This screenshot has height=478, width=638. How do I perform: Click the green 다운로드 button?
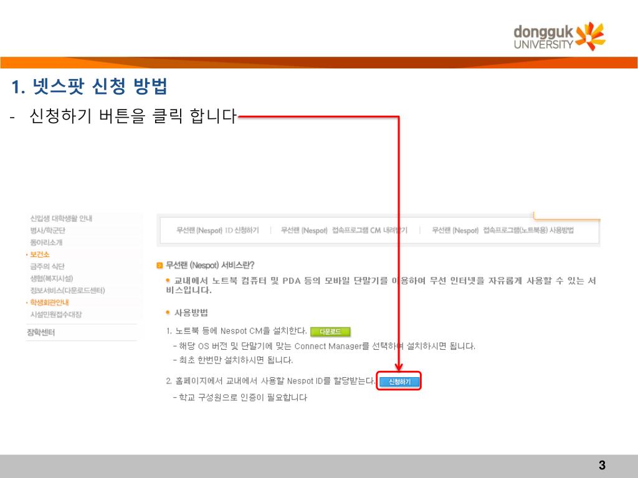click(x=330, y=332)
